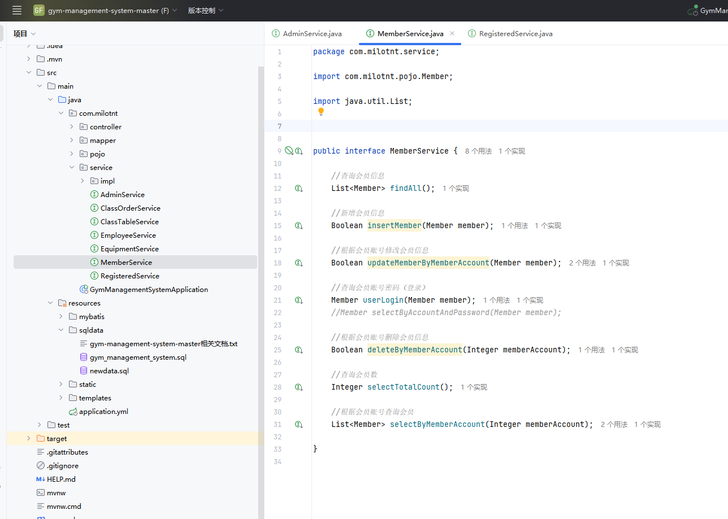This screenshot has width=728, height=519.
Task: Click '2 个用法' hint next to updateMemberByMemberAccount
Action: pyautogui.click(x=582, y=263)
